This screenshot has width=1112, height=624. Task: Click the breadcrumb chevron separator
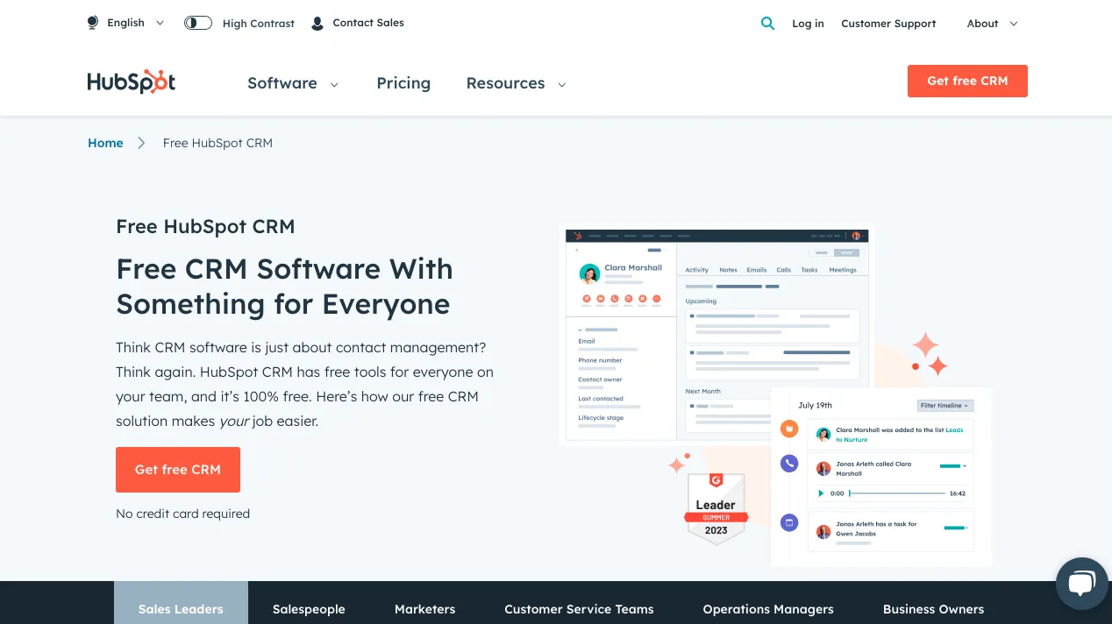(x=141, y=143)
